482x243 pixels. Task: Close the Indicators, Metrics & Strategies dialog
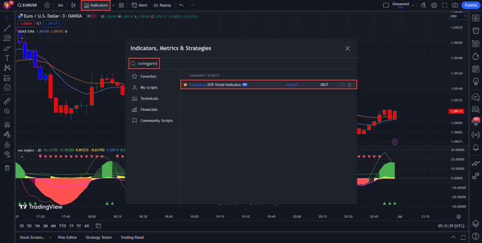[347, 48]
